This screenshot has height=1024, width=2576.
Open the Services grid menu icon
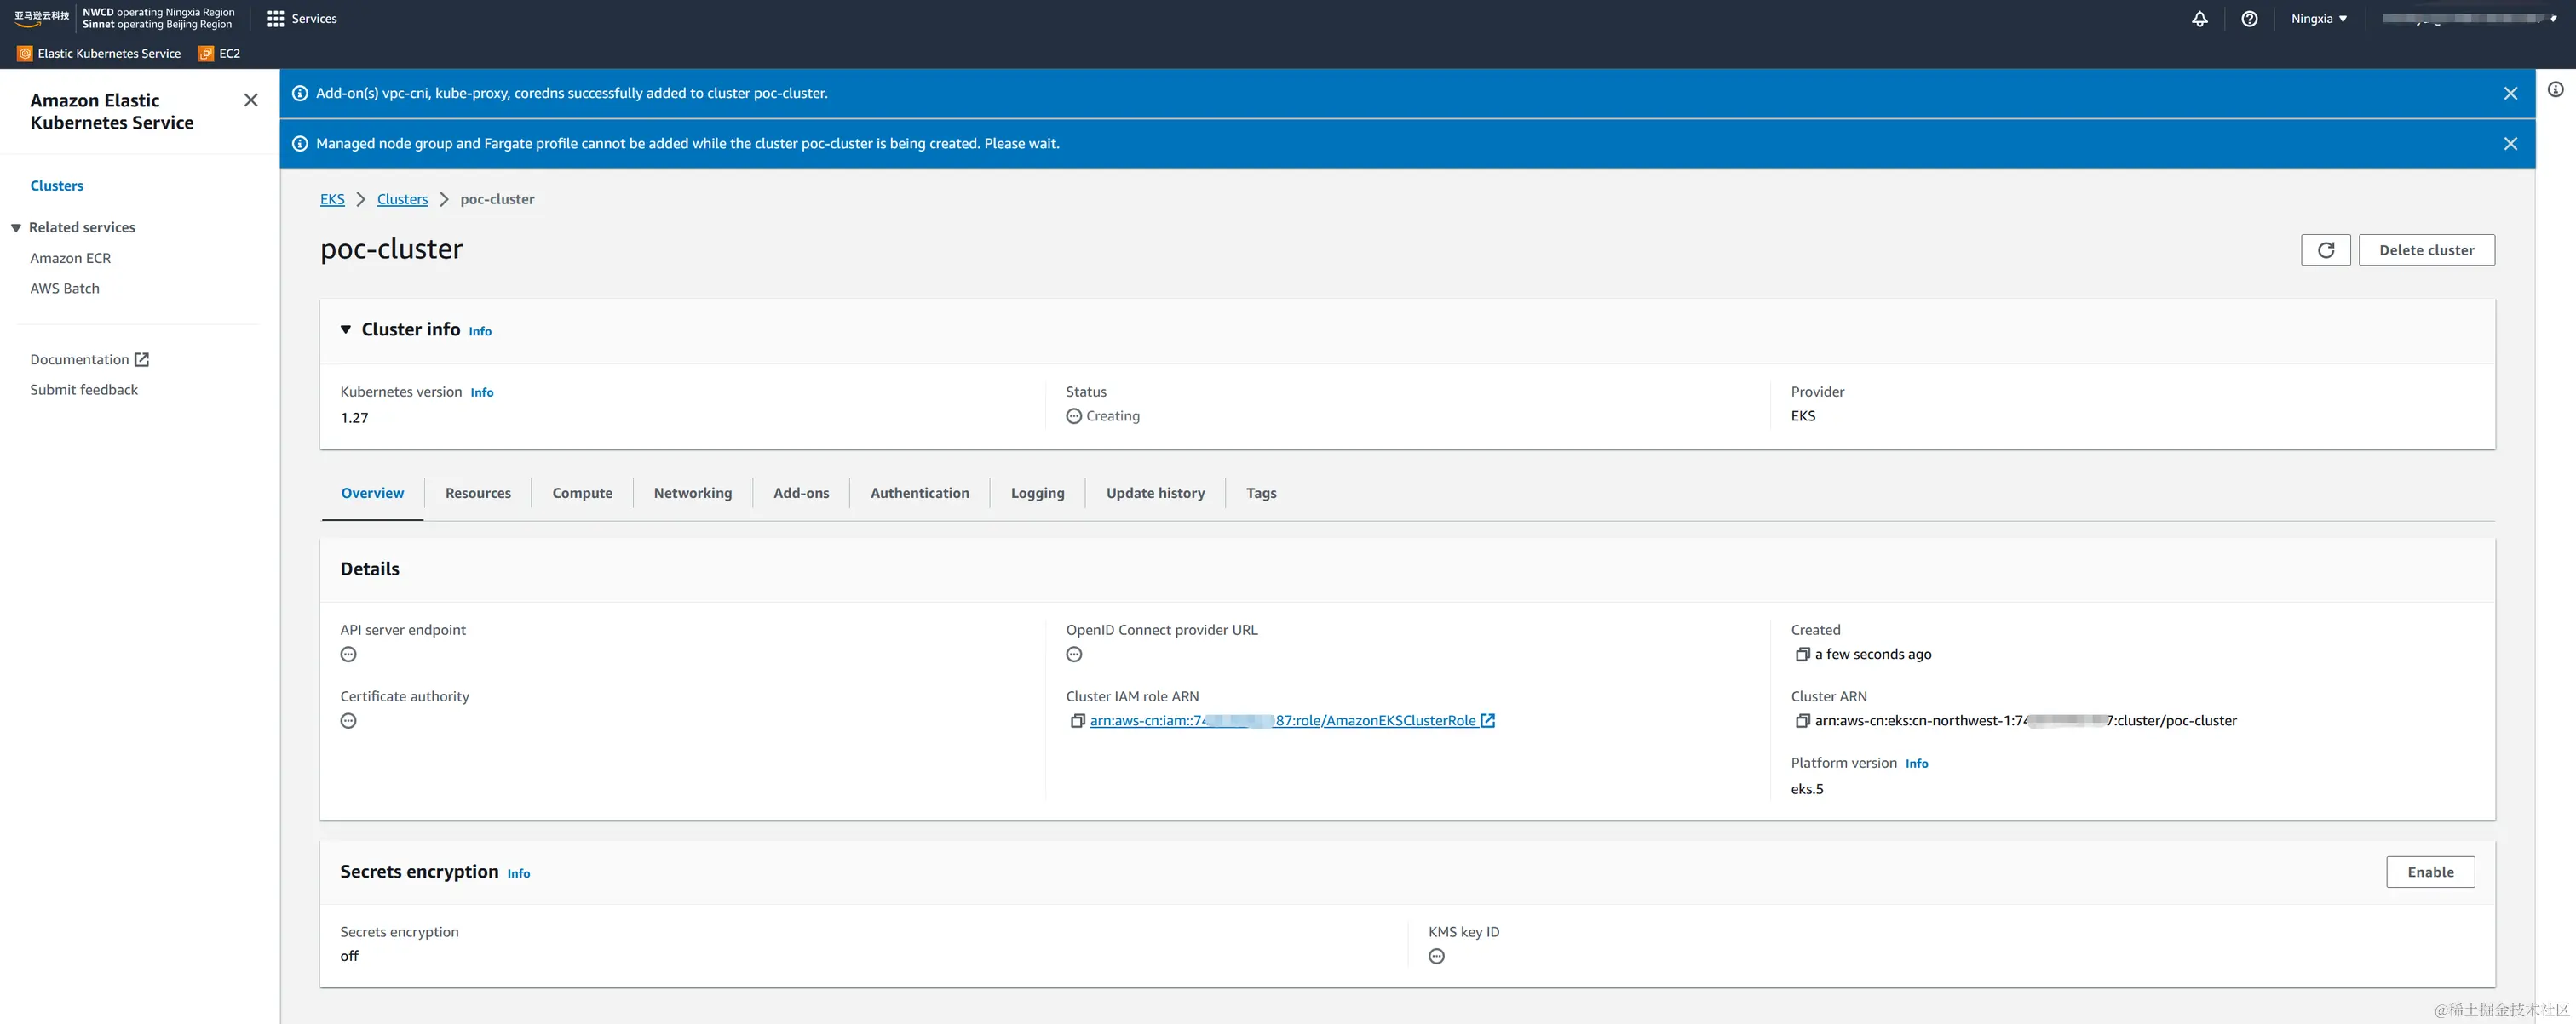click(x=275, y=19)
